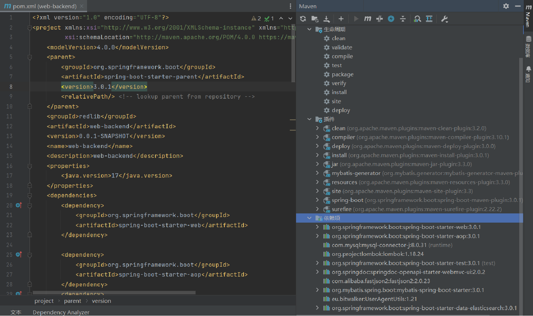Viewport: 533px width, 316px height.
Task: Open Maven settings wrench icon
Action: click(x=445, y=19)
